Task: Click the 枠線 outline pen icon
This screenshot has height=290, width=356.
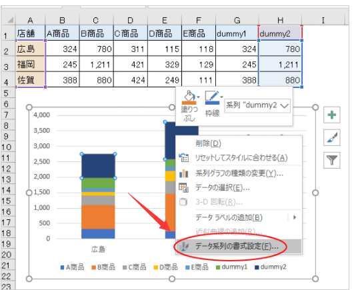Action: 212,97
